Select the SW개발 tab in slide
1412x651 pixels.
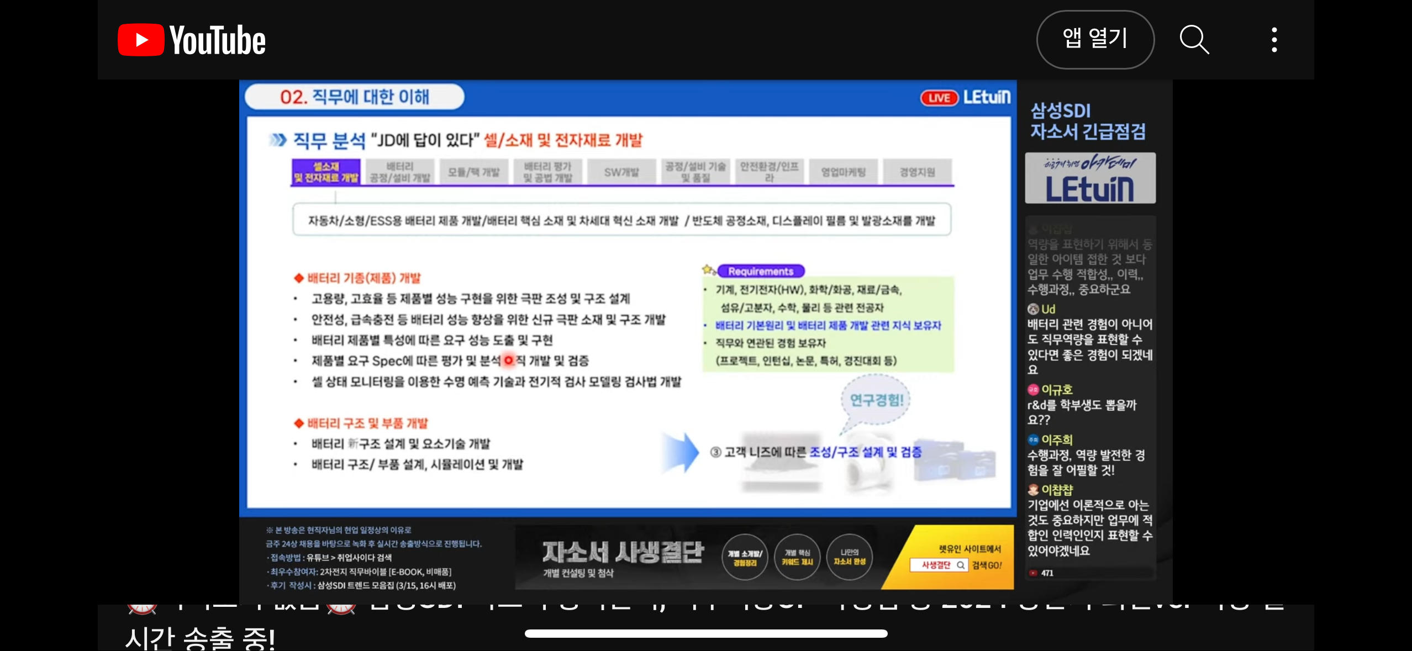click(x=621, y=172)
